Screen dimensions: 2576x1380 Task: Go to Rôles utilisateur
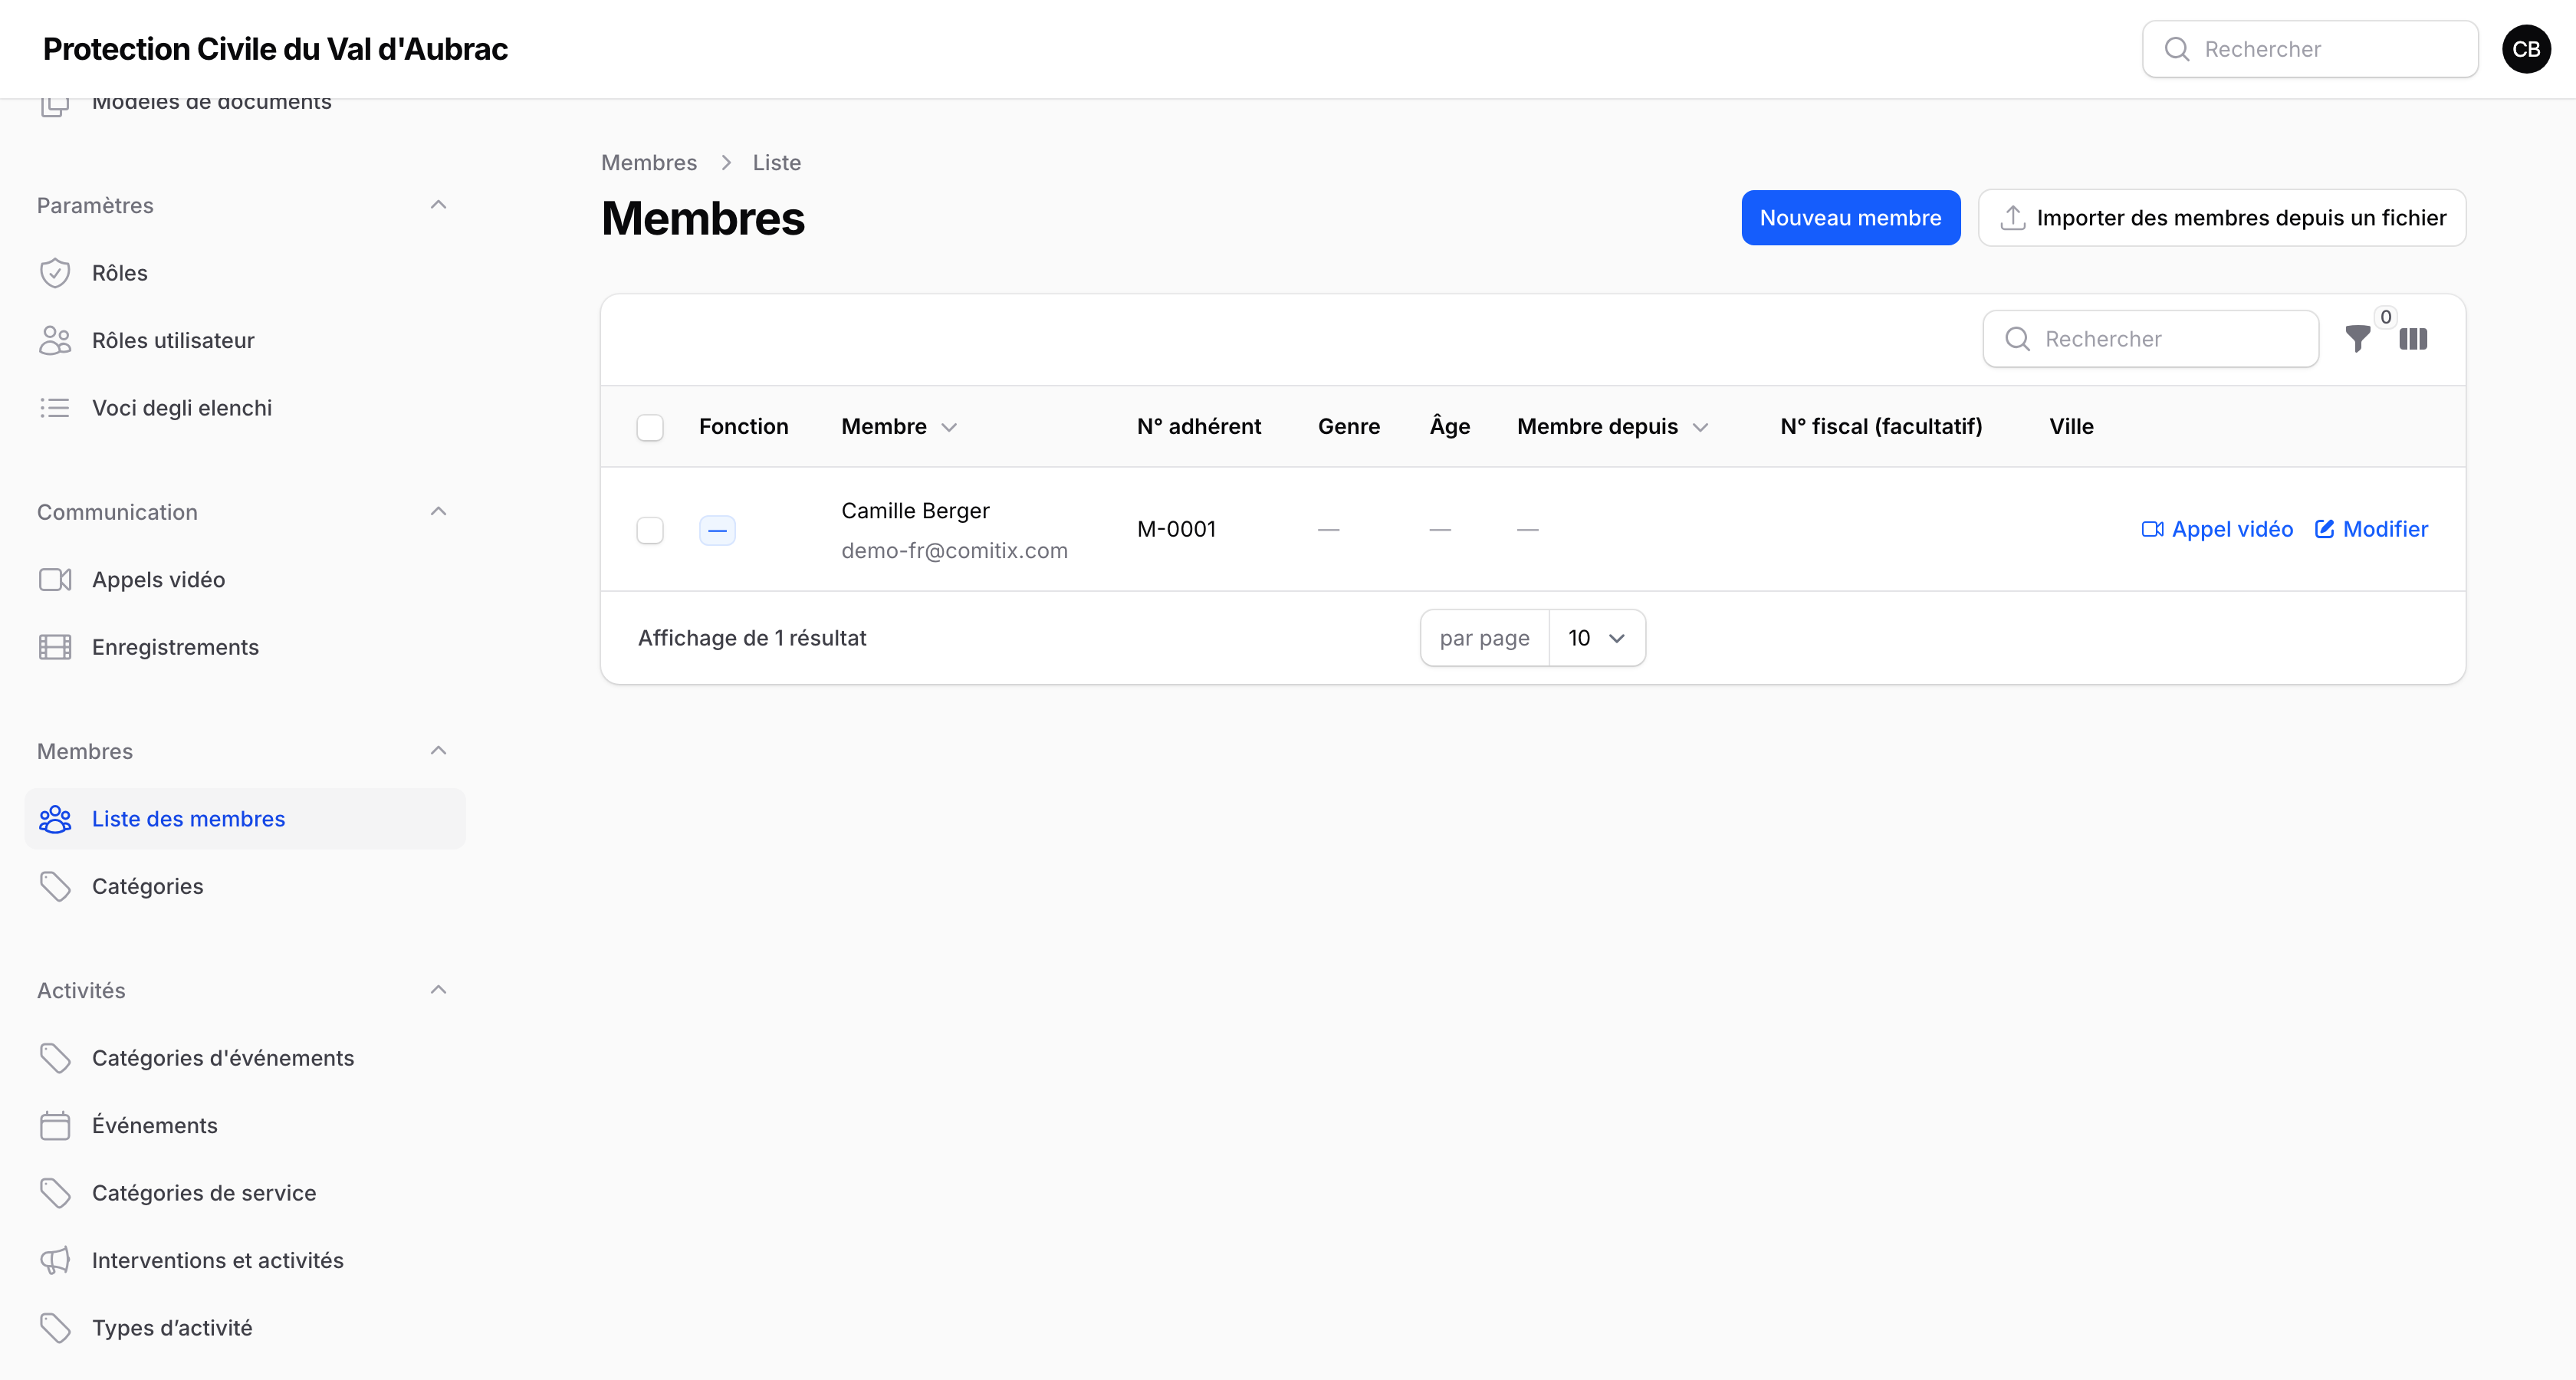coord(245,340)
